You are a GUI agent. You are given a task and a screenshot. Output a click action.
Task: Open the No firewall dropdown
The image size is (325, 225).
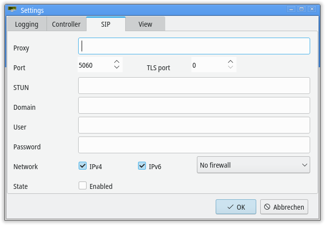253,165
